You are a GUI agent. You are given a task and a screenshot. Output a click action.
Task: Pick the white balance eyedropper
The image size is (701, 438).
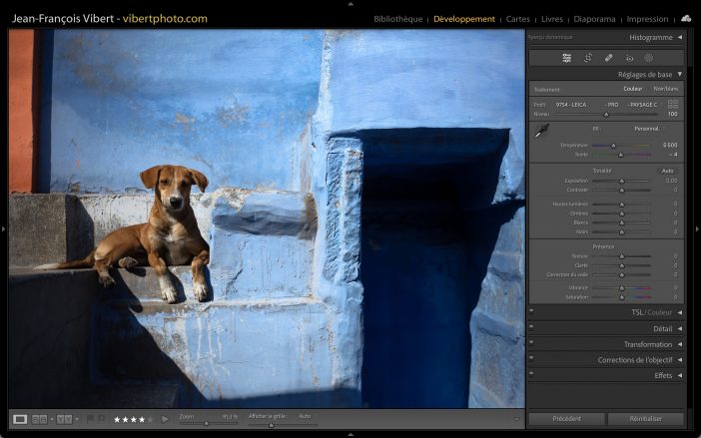pyautogui.click(x=540, y=132)
